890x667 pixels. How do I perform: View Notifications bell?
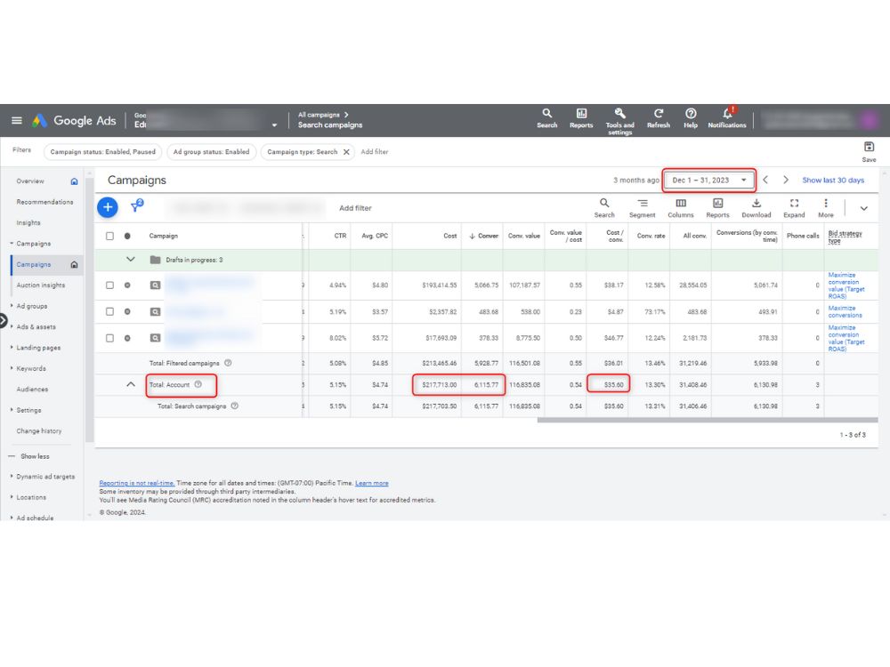pyautogui.click(x=727, y=118)
